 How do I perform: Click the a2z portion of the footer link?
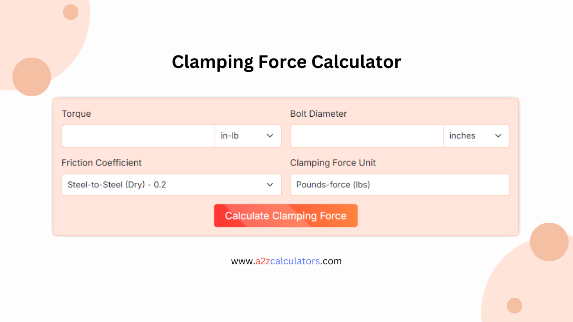tap(262, 261)
